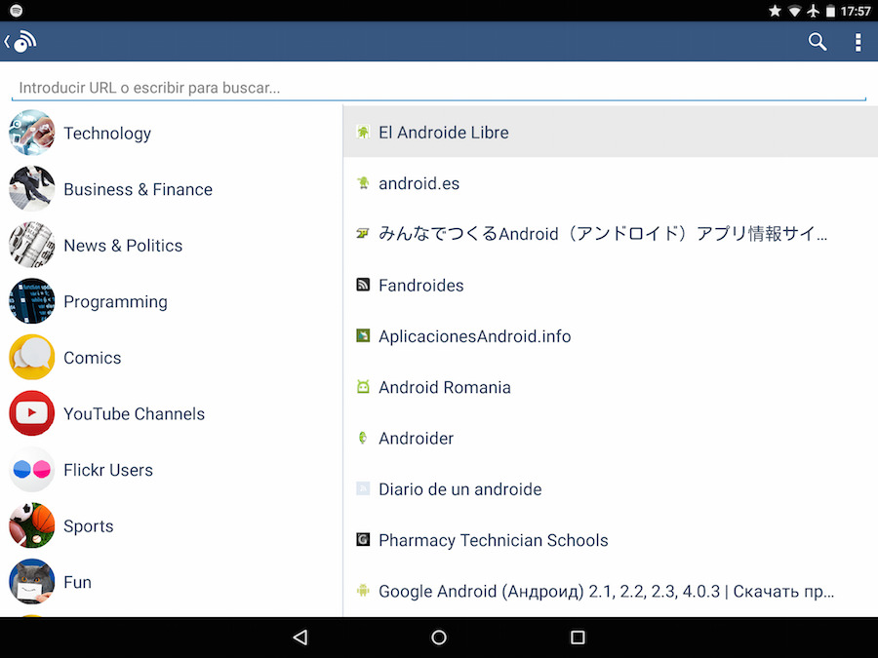This screenshot has height=658, width=878.
Task: Open the Pharmacy Technician Schools feed
Action: tap(493, 540)
